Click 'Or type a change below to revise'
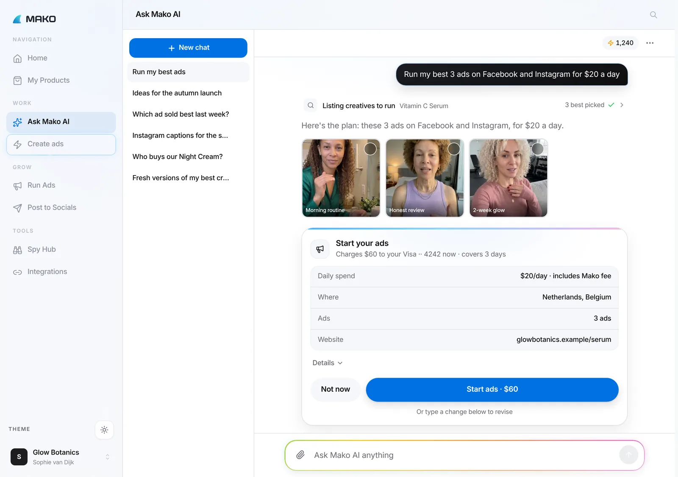The width and height of the screenshot is (678, 477). 464,412
